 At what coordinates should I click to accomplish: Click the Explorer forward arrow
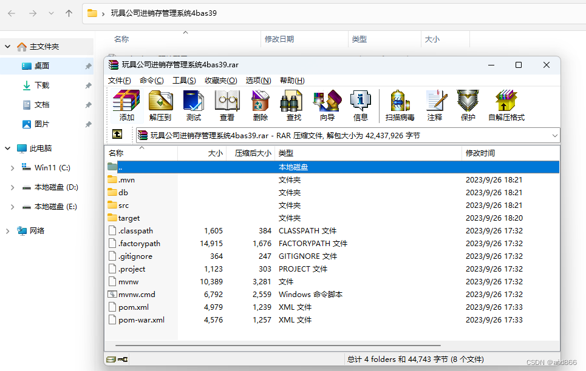(x=33, y=13)
